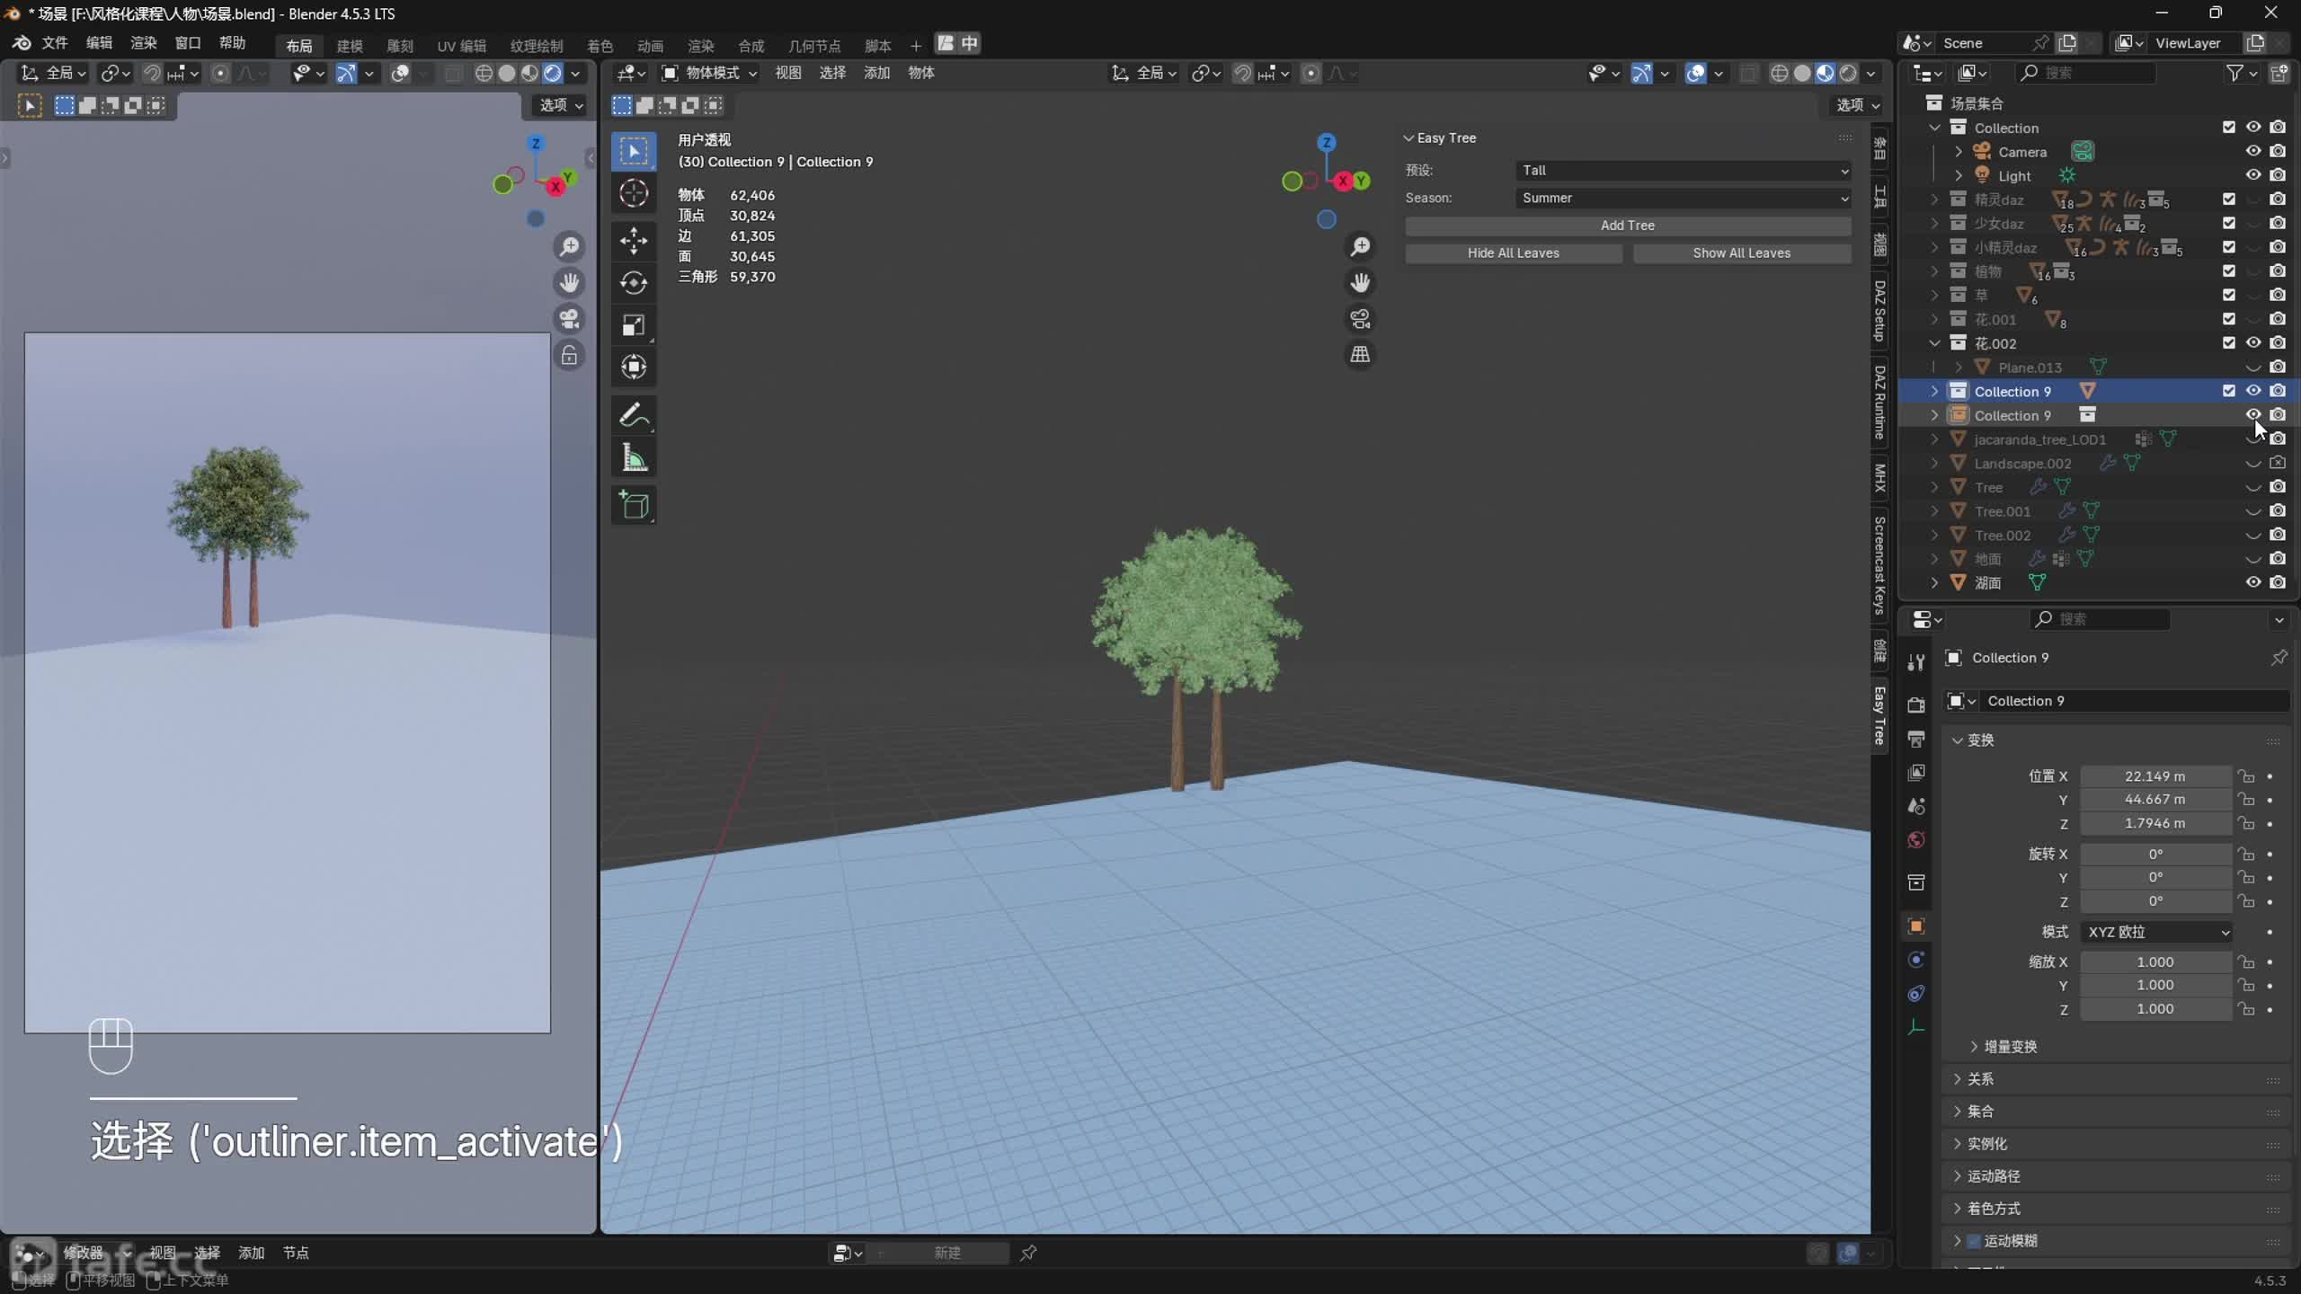Select the Landscape.002 item in outliner
This screenshot has width=2301, height=1294.
2022,463
